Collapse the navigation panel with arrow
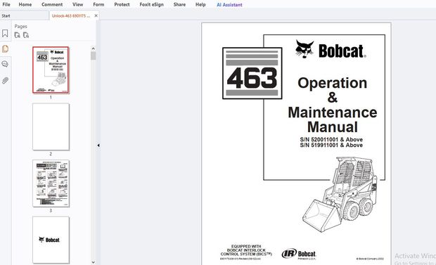The image size is (436, 265). point(98,145)
